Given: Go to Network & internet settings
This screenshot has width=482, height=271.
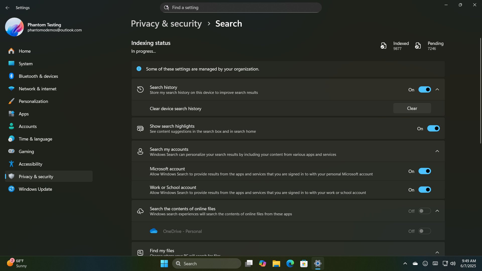Looking at the screenshot, I should pyautogui.click(x=37, y=89).
